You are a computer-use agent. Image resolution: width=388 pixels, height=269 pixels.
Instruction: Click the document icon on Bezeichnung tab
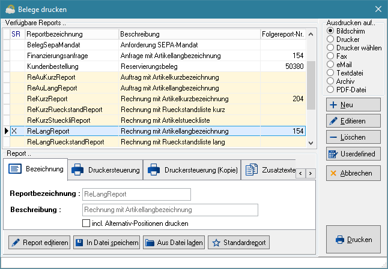(15, 169)
